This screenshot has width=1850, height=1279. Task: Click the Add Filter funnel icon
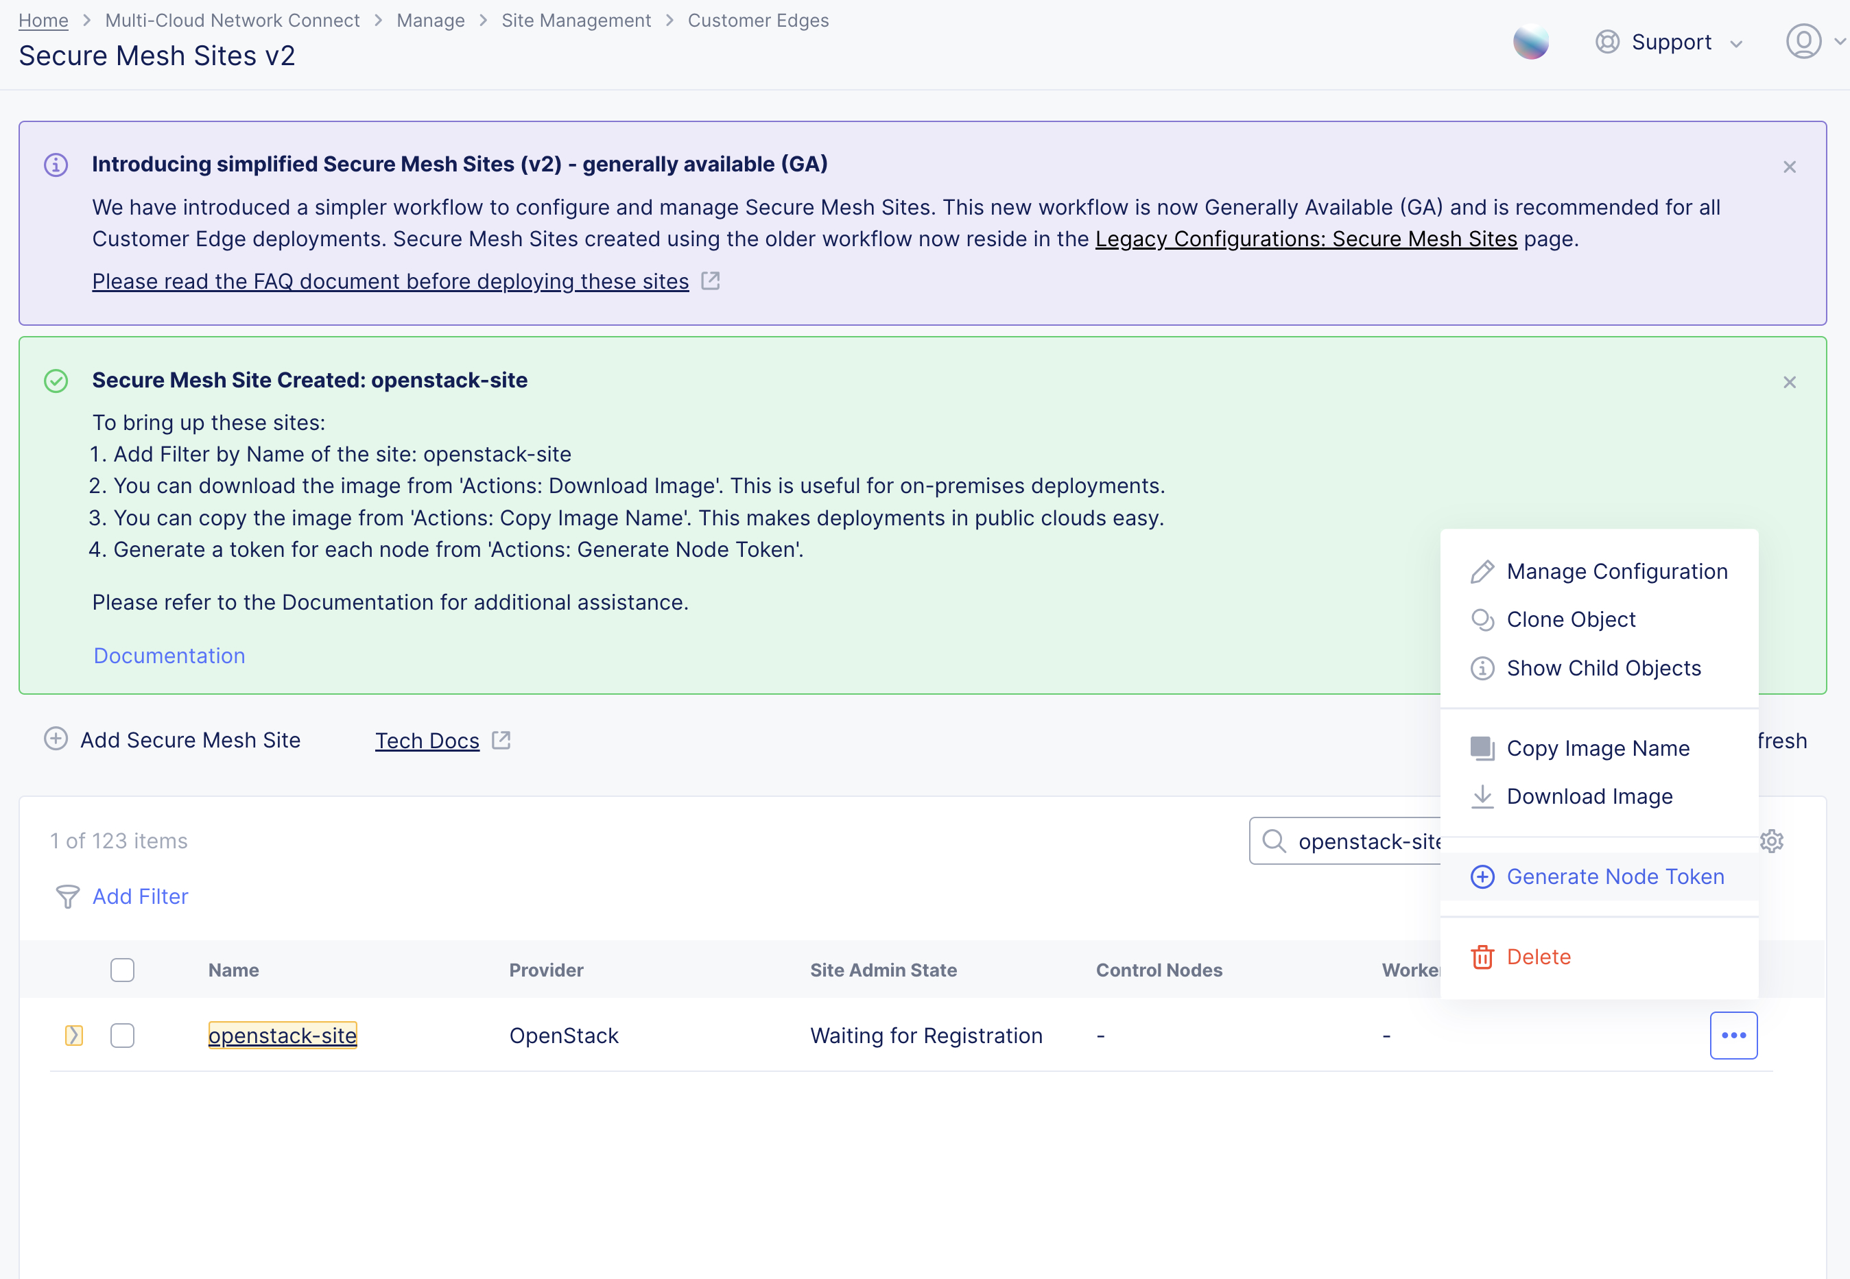67,896
